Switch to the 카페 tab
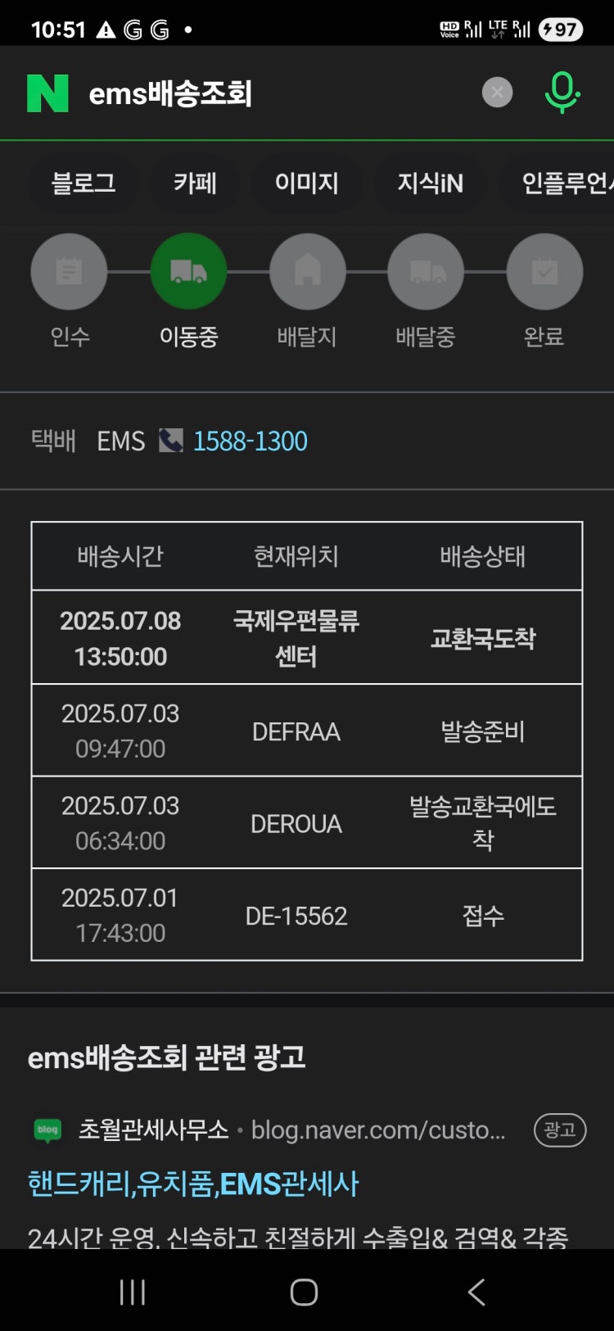The image size is (614, 1331). [195, 183]
